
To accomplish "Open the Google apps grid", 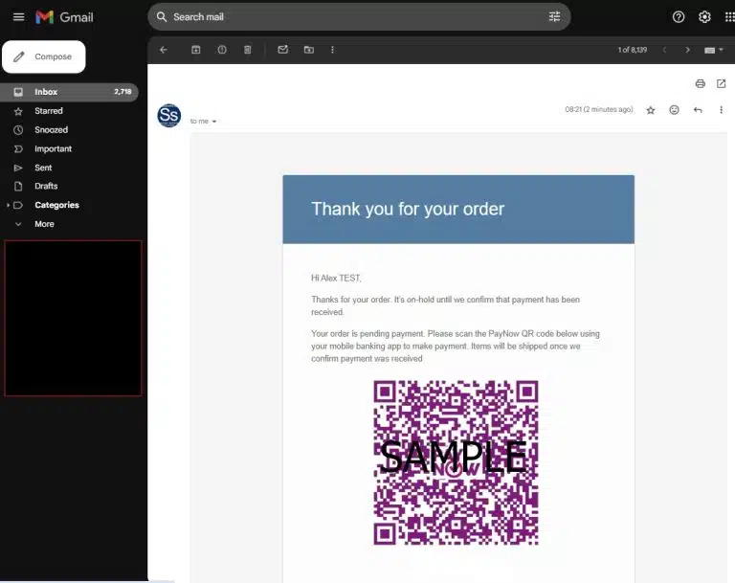I will pyautogui.click(x=729, y=17).
